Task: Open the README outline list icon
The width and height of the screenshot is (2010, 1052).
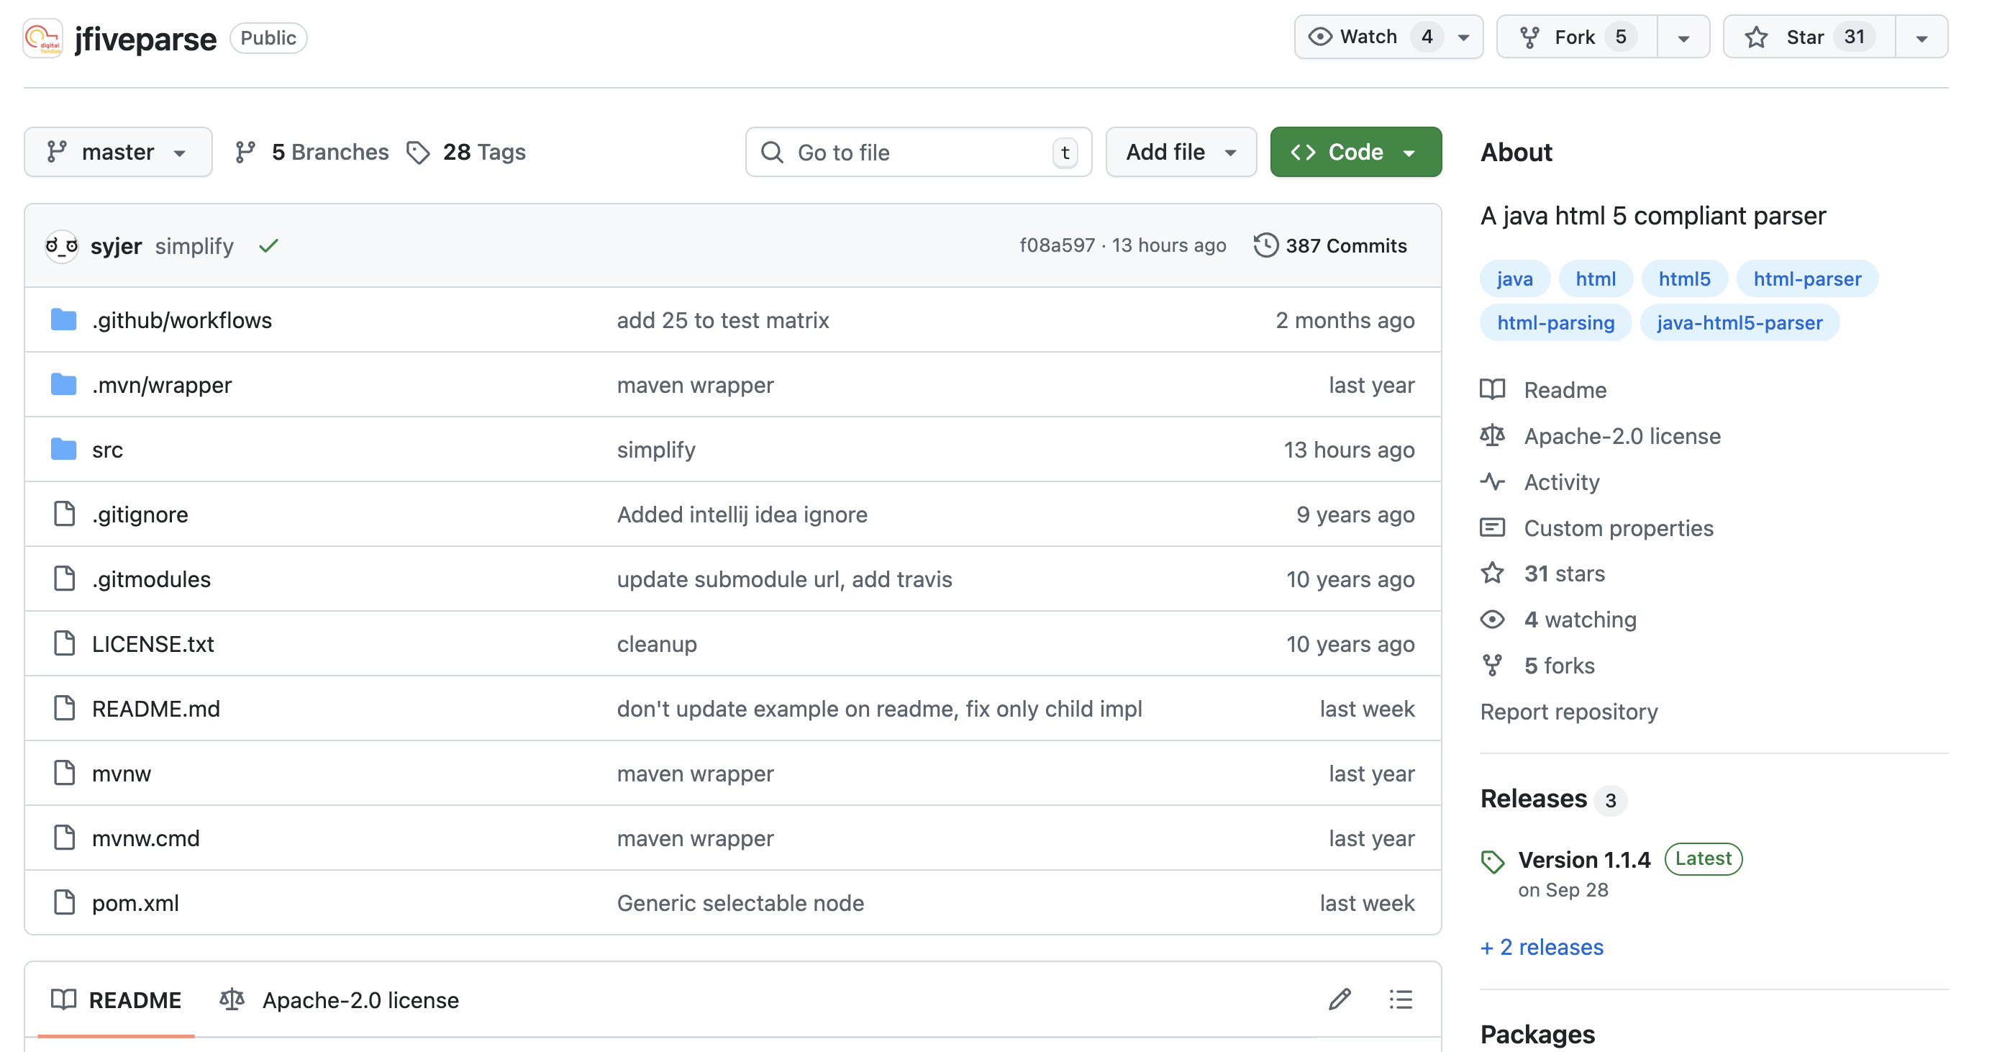Action: click(1401, 999)
